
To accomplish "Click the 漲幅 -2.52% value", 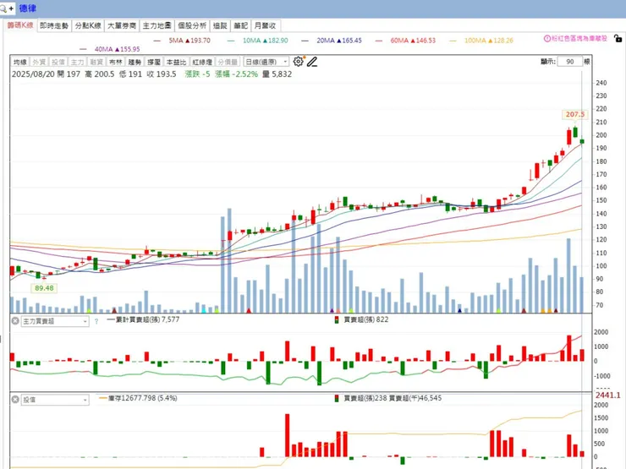I will click(x=236, y=74).
